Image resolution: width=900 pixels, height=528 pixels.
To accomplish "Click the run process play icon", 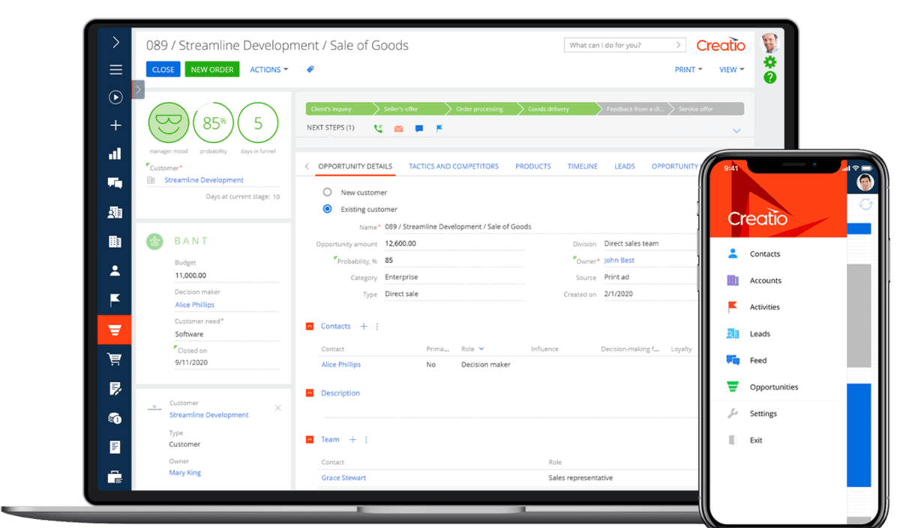I will (x=115, y=97).
